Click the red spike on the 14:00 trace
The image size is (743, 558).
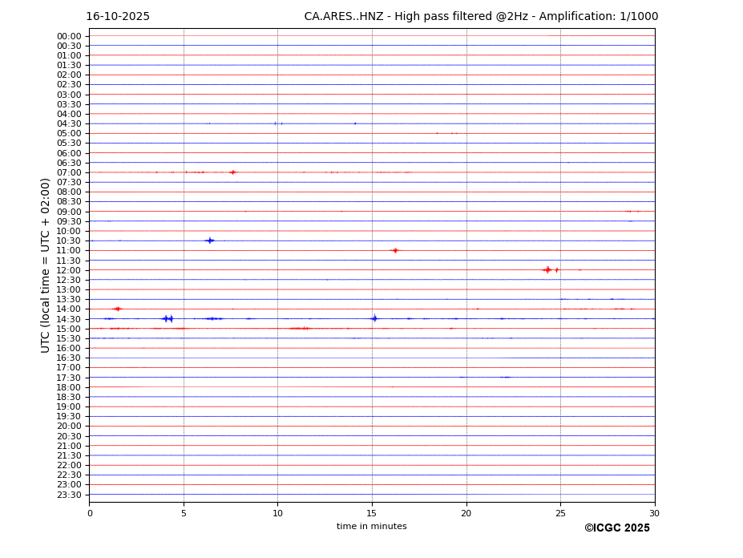click(117, 309)
